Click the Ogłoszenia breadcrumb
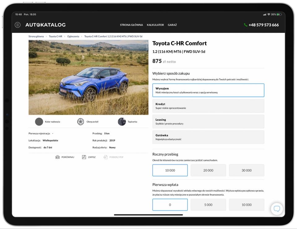Viewport: 297px width, 229px height. pos(73,36)
